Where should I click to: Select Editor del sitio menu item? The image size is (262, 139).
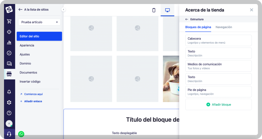point(39,36)
